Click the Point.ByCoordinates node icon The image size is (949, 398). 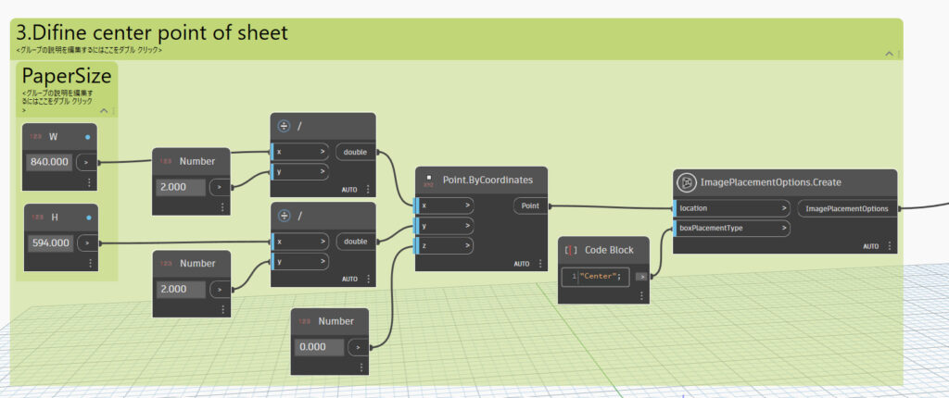pyautogui.click(x=428, y=180)
